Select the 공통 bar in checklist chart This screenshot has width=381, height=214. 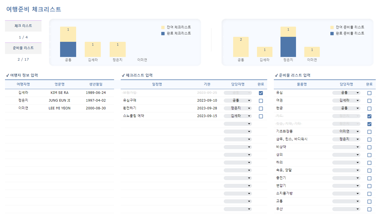68,42
